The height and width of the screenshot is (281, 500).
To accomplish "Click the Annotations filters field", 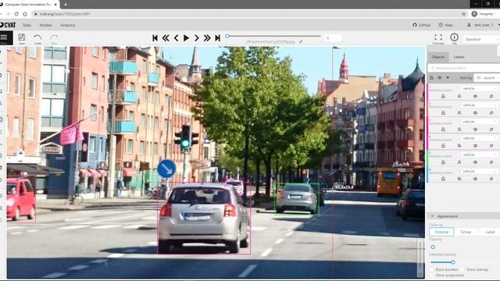I will [464, 68].
